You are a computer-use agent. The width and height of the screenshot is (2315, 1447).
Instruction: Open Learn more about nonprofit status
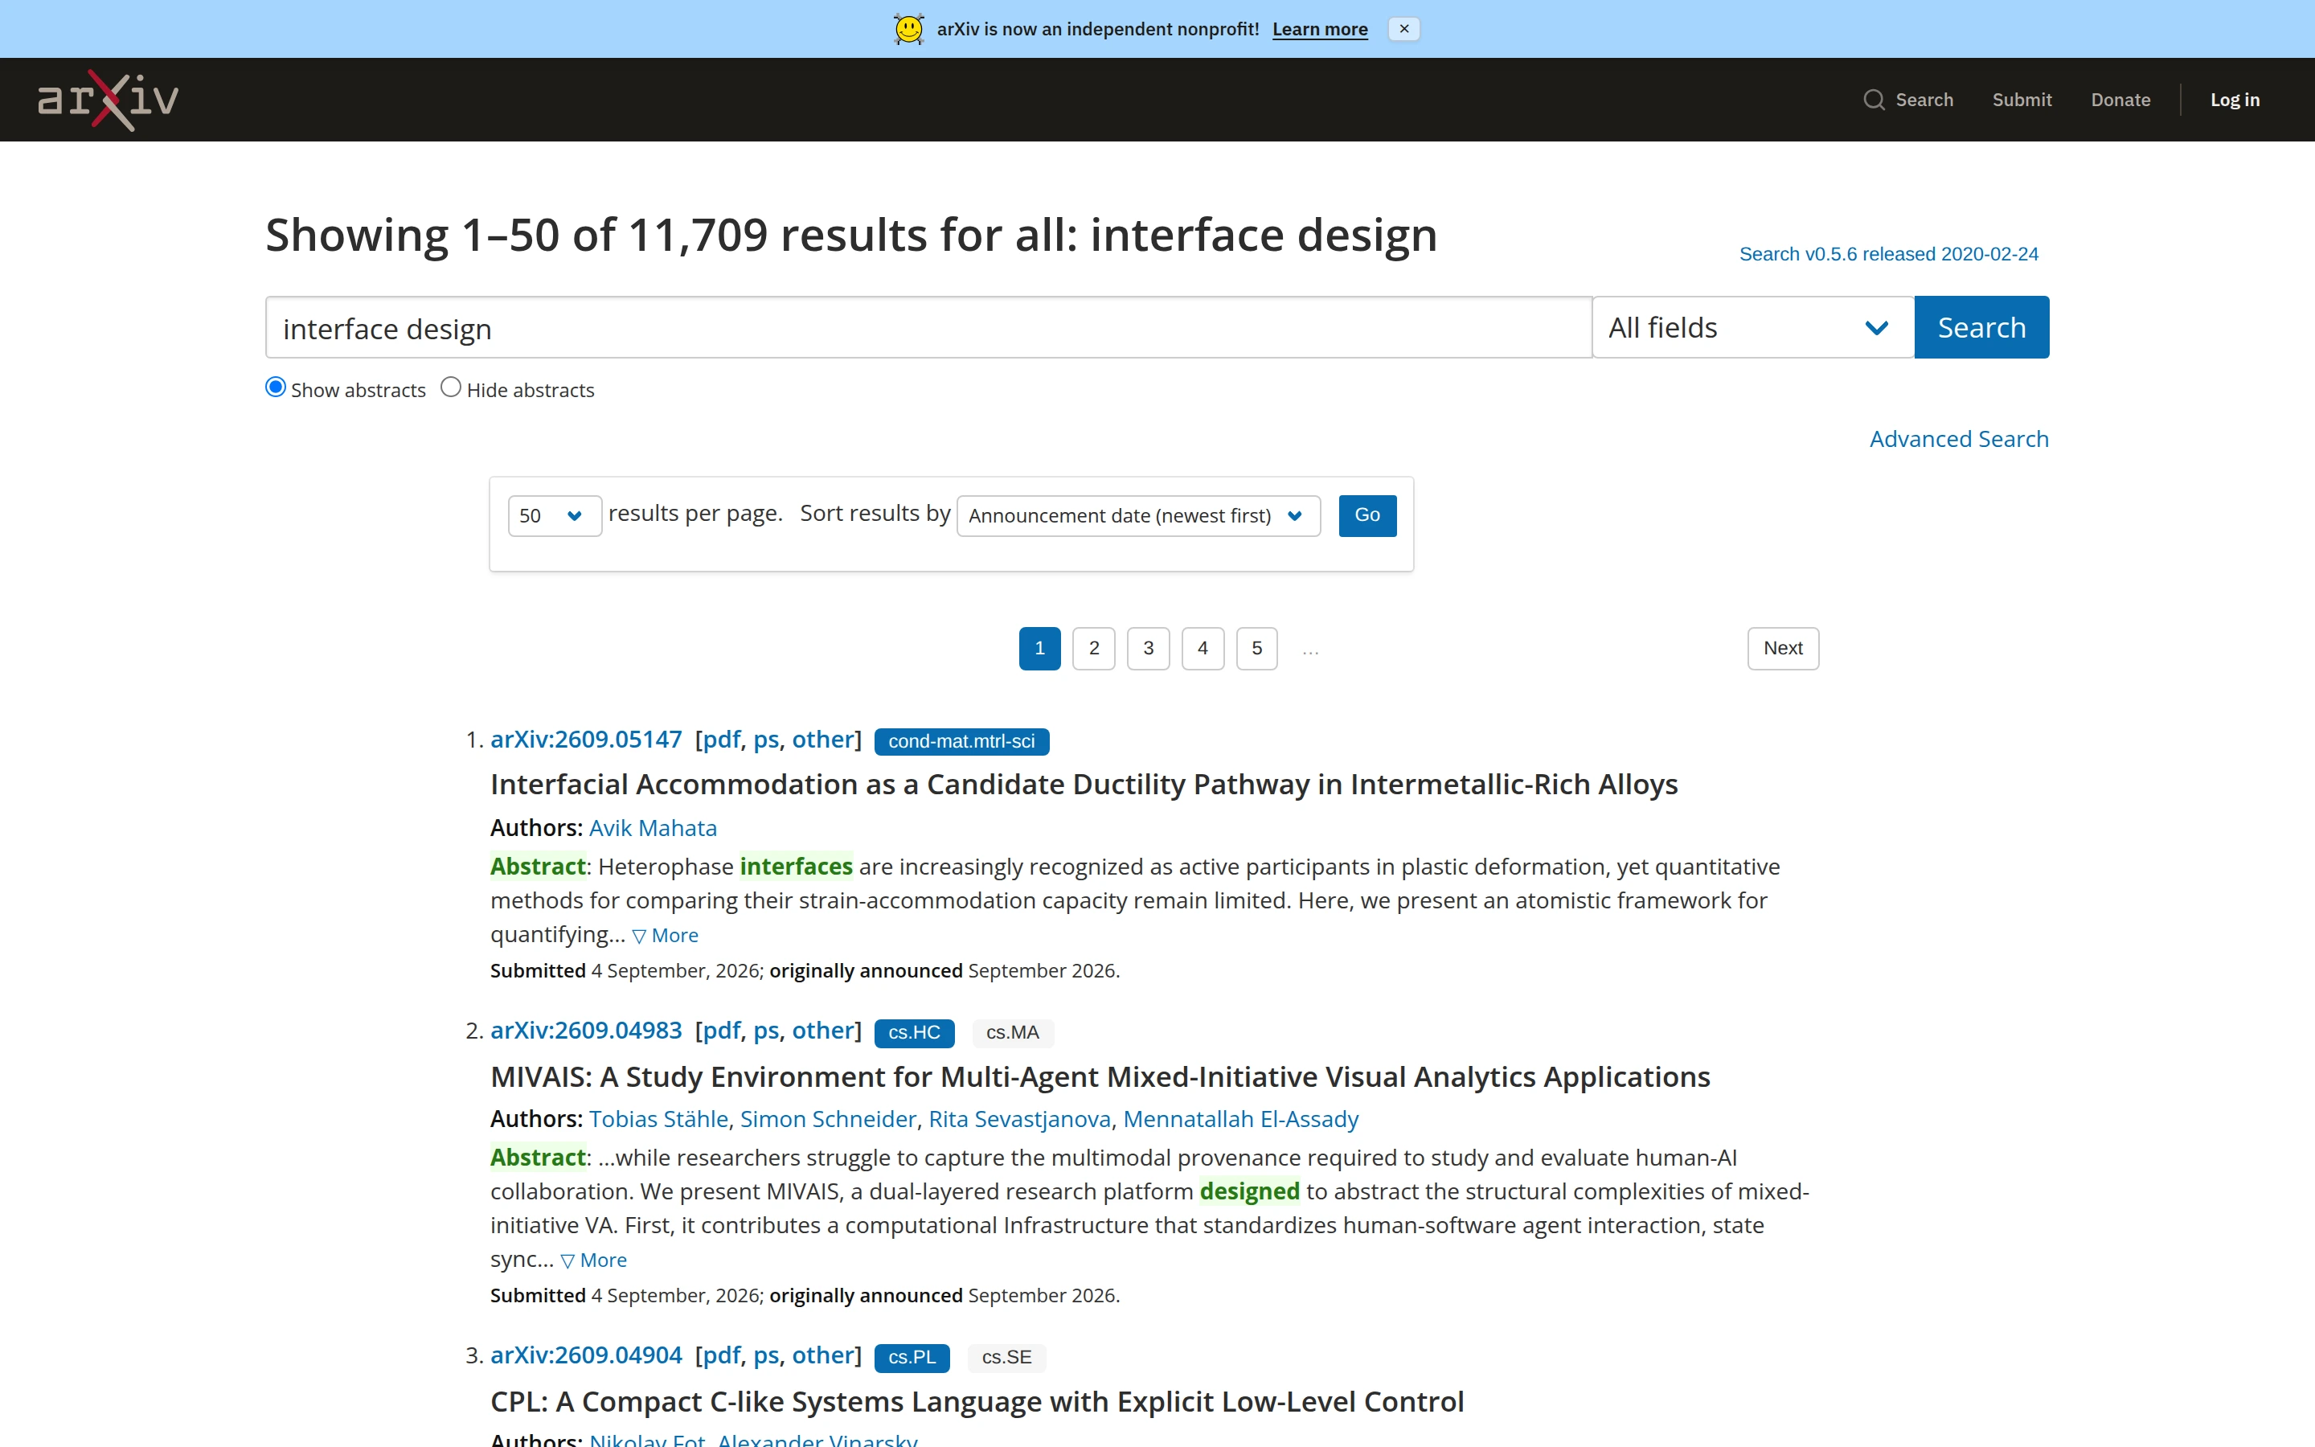pyautogui.click(x=1319, y=29)
